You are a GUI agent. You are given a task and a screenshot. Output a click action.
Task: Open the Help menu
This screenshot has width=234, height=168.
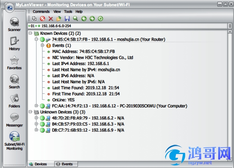click(79, 12)
